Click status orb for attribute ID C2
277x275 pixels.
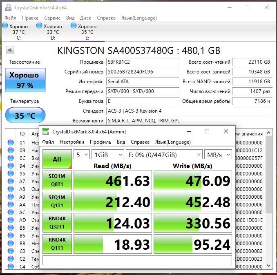11,259
